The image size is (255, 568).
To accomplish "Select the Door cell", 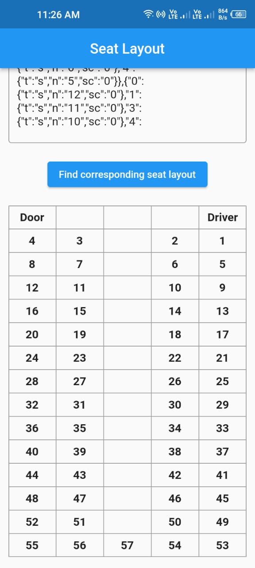I will 32,217.
